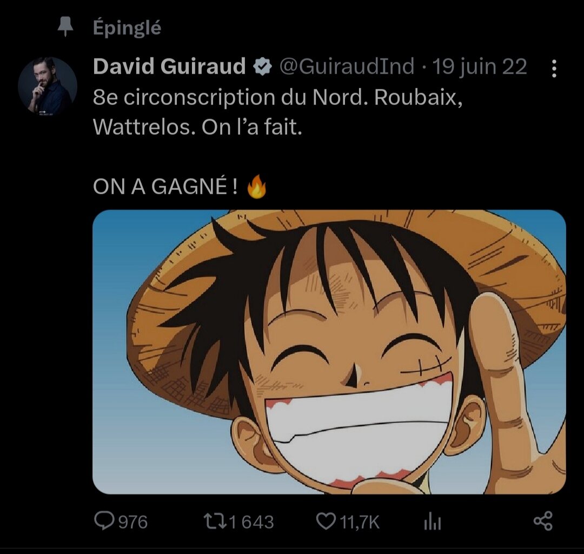Click the verified badge next to David Guiraud

pyautogui.click(x=263, y=67)
